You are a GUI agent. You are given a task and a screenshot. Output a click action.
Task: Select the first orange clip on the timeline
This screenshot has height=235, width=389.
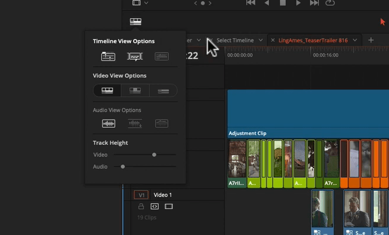344,164
